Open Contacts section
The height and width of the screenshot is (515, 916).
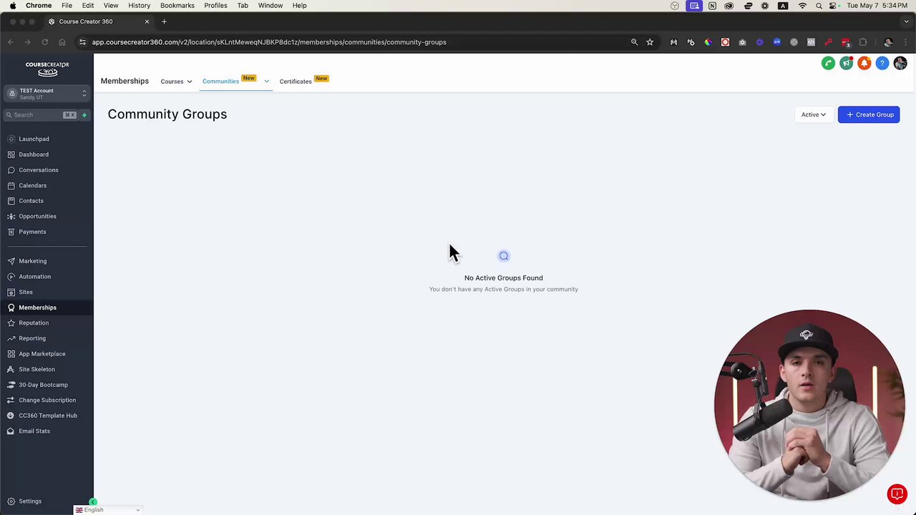(x=31, y=201)
